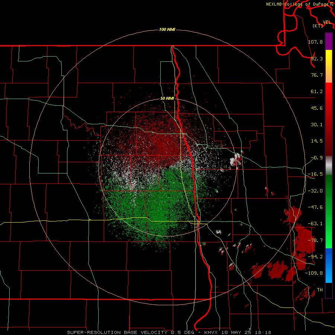Pick the purple segment of the color bar

pyautogui.click(x=329, y=41)
